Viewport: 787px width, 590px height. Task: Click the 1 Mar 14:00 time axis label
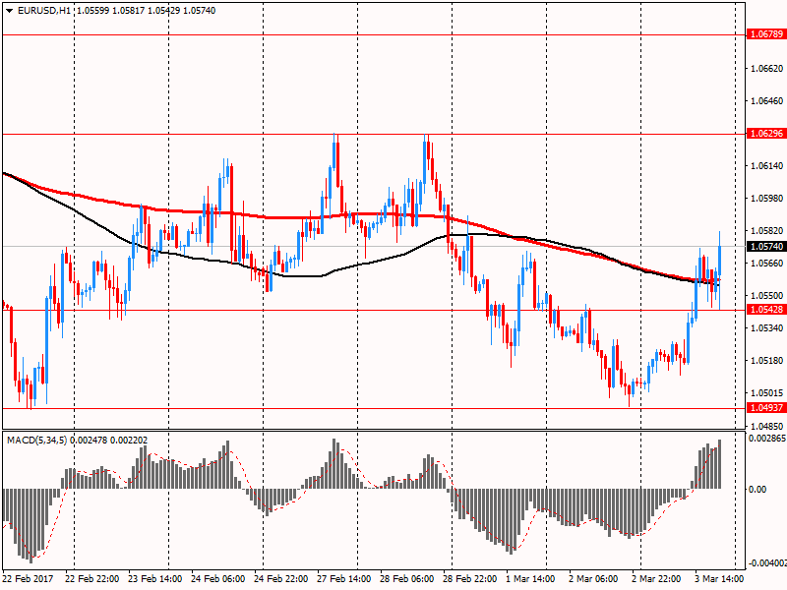(530, 579)
